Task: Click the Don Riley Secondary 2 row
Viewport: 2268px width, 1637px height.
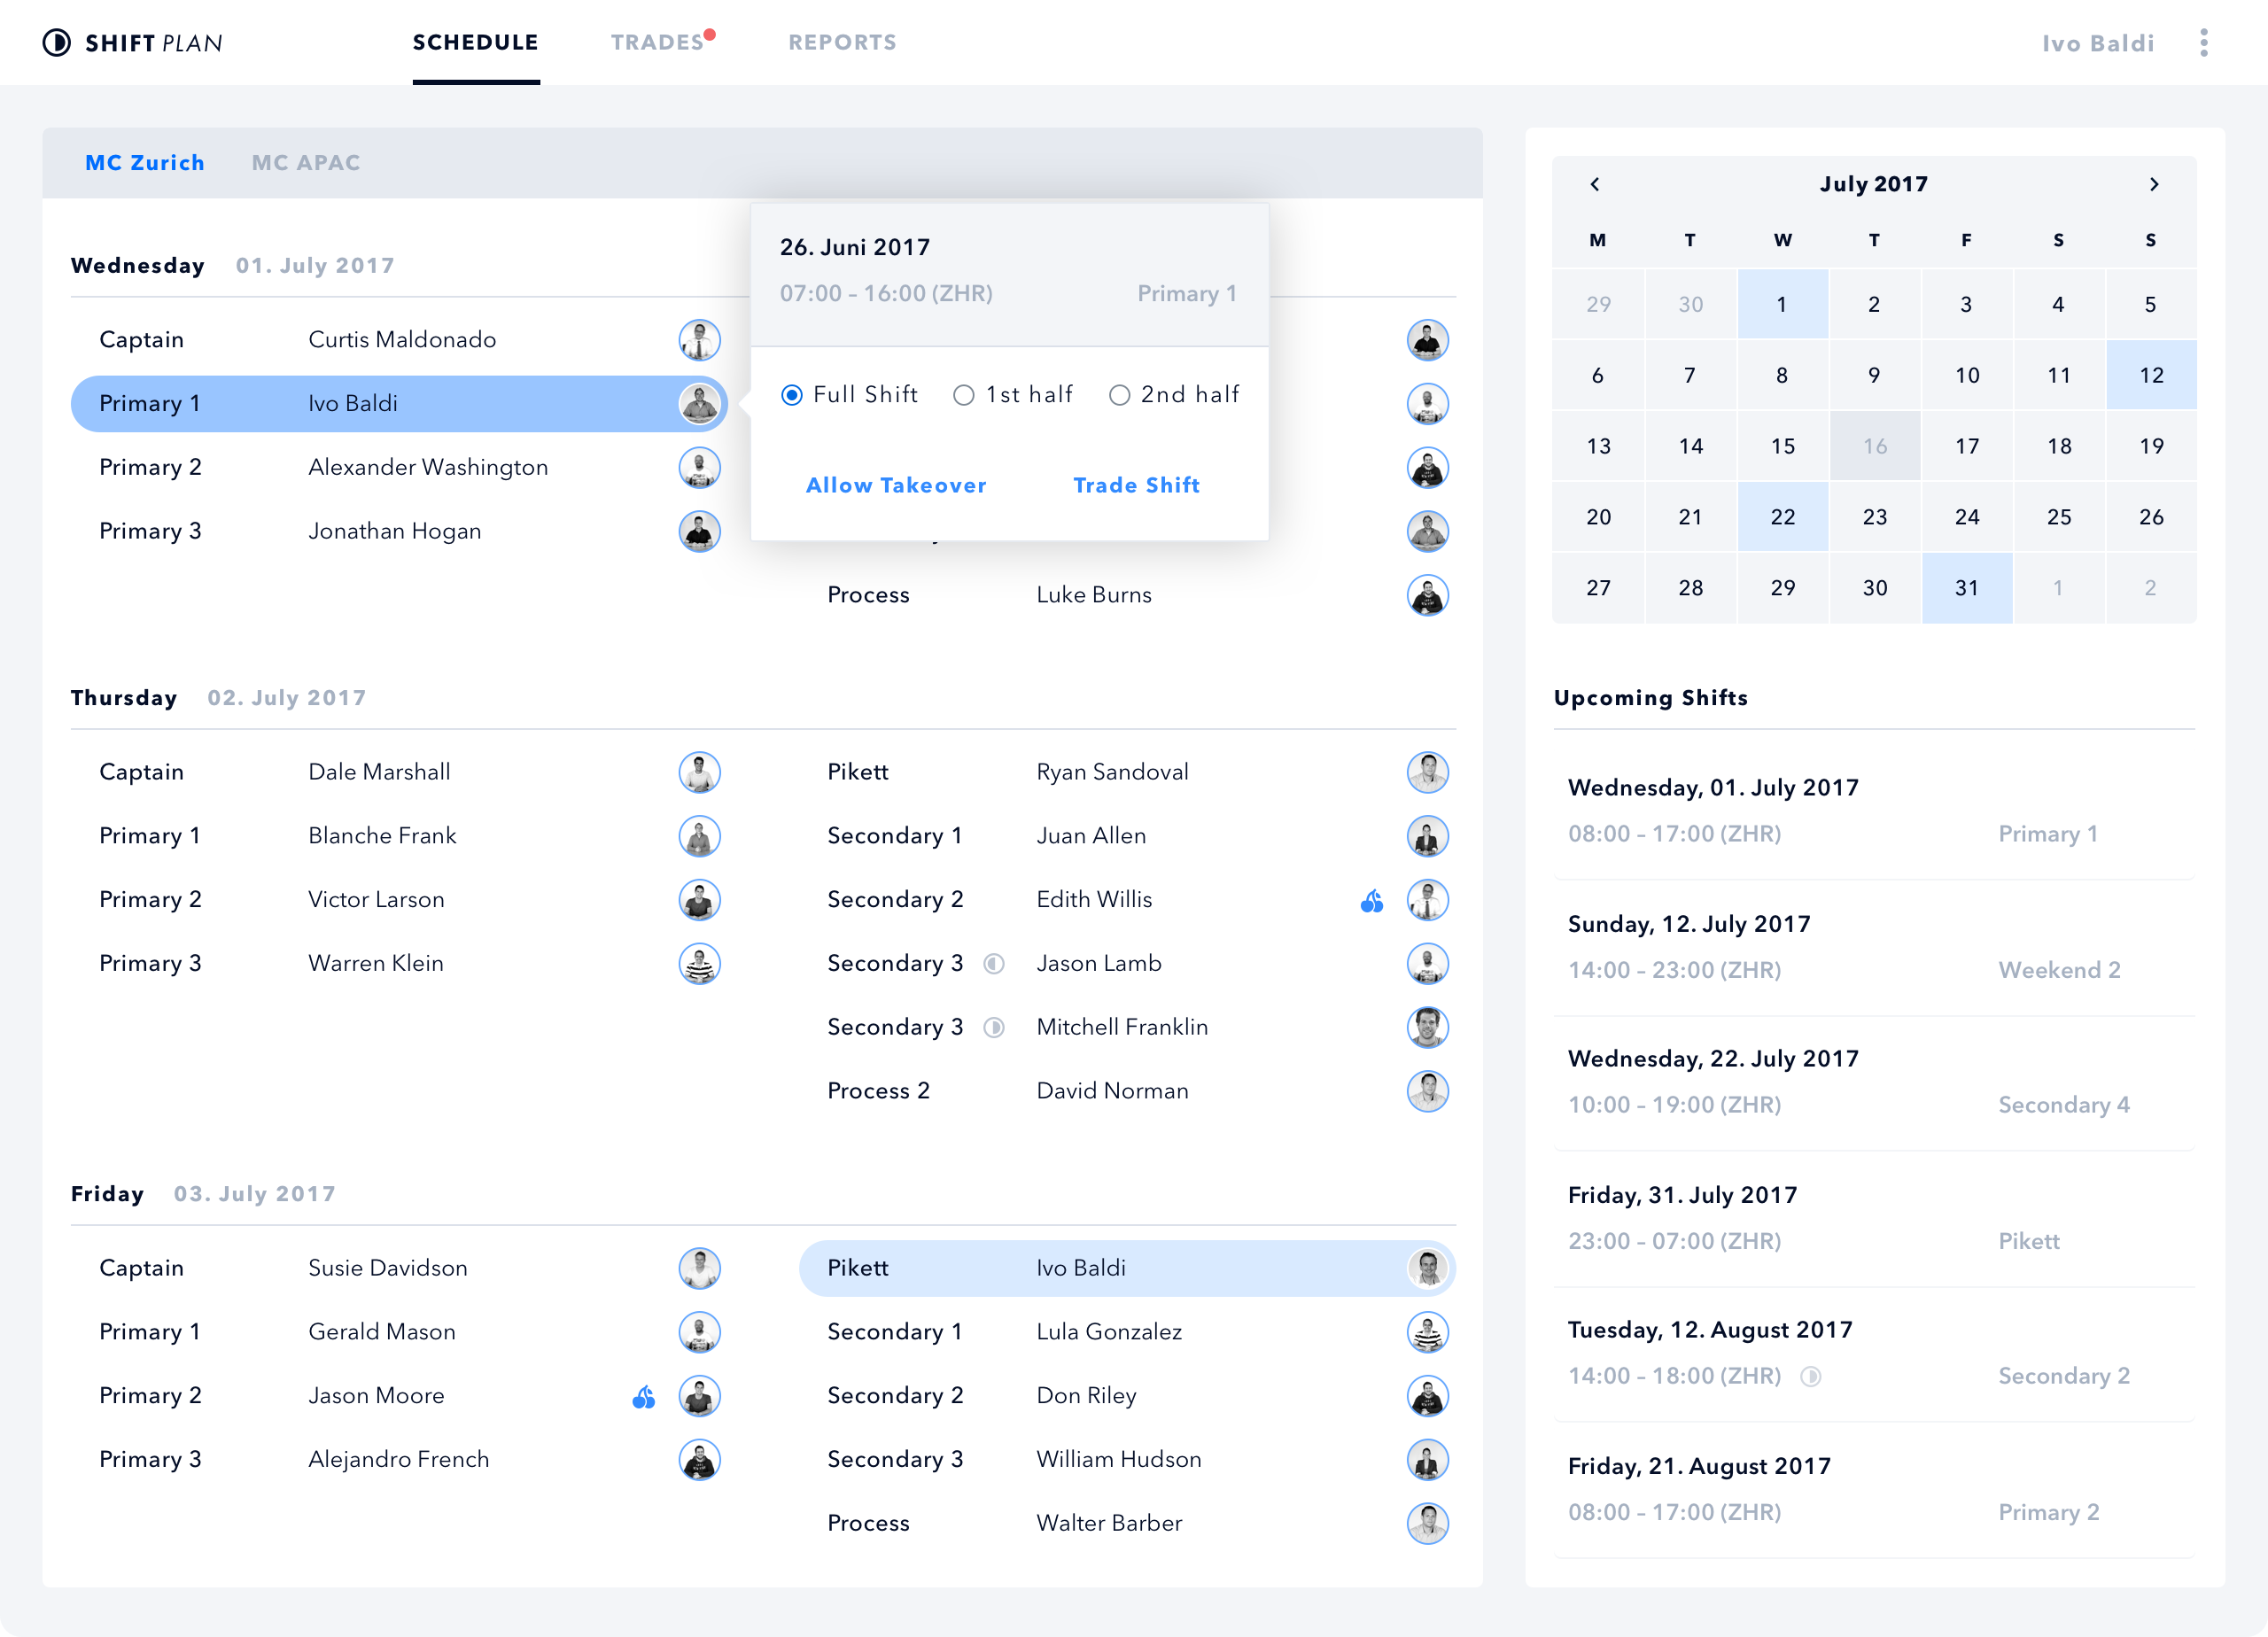Action: (1127, 1396)
